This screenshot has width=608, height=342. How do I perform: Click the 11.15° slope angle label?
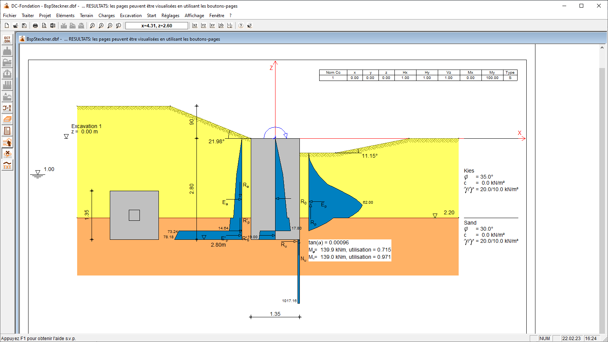[369, 156]
